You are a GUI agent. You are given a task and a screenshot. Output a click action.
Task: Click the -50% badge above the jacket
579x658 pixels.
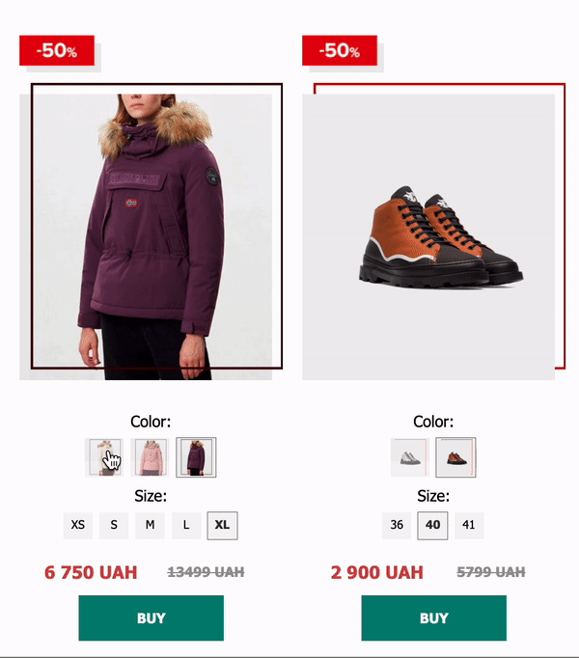point(57,51)
